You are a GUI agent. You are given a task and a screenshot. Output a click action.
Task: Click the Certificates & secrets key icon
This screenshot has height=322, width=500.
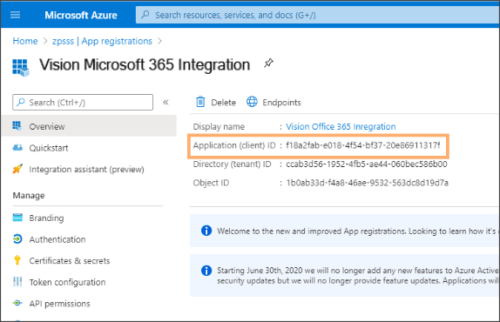click(17, 260)
